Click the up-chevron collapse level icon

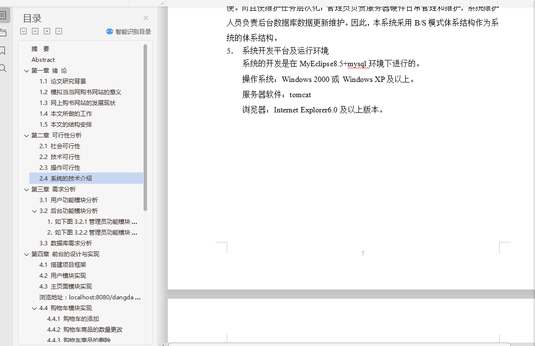point(35,31)
